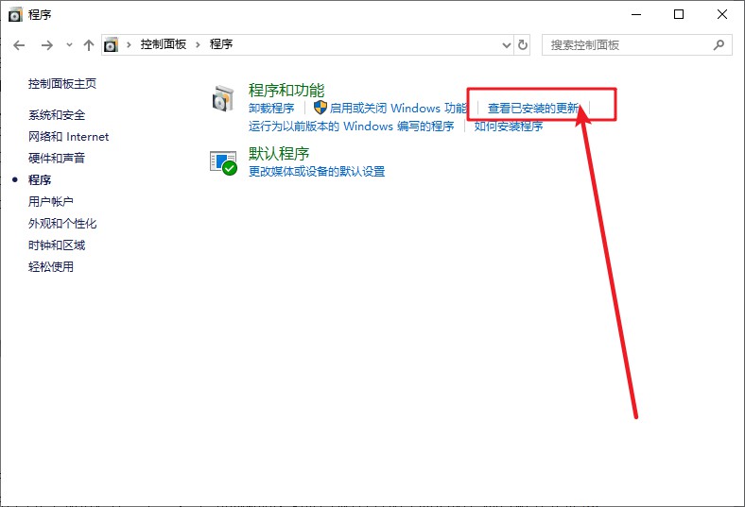745x507 pixels.
Task: Open 用户帐户 category
Action: 51,201
